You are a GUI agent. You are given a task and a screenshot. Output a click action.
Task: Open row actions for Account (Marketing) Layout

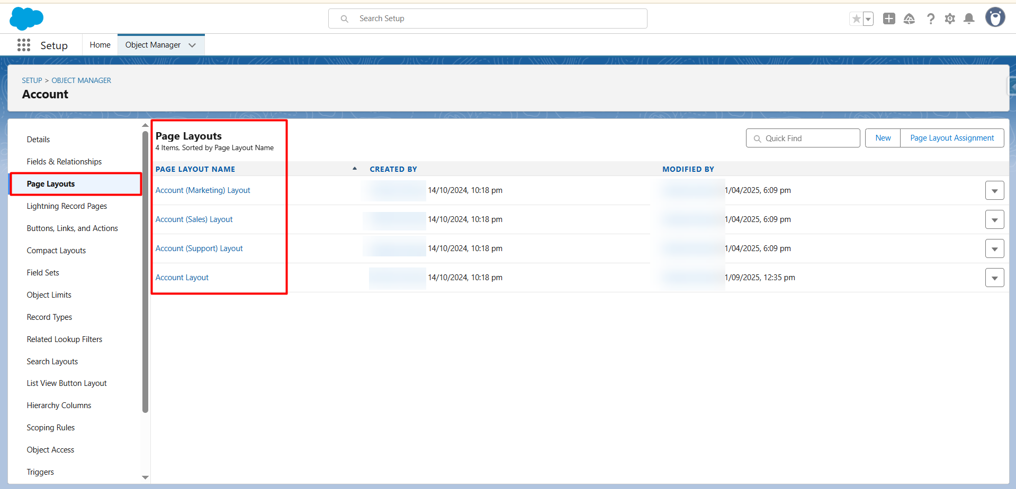coord(994,190)
